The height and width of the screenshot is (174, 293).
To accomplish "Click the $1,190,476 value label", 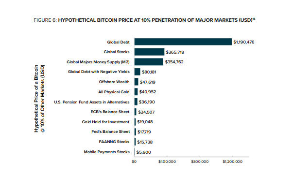I will pyautogui.click(x=243, y=42).
